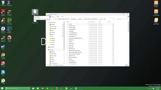Select the Mirillis Action! desktop icon

[10, 38]
